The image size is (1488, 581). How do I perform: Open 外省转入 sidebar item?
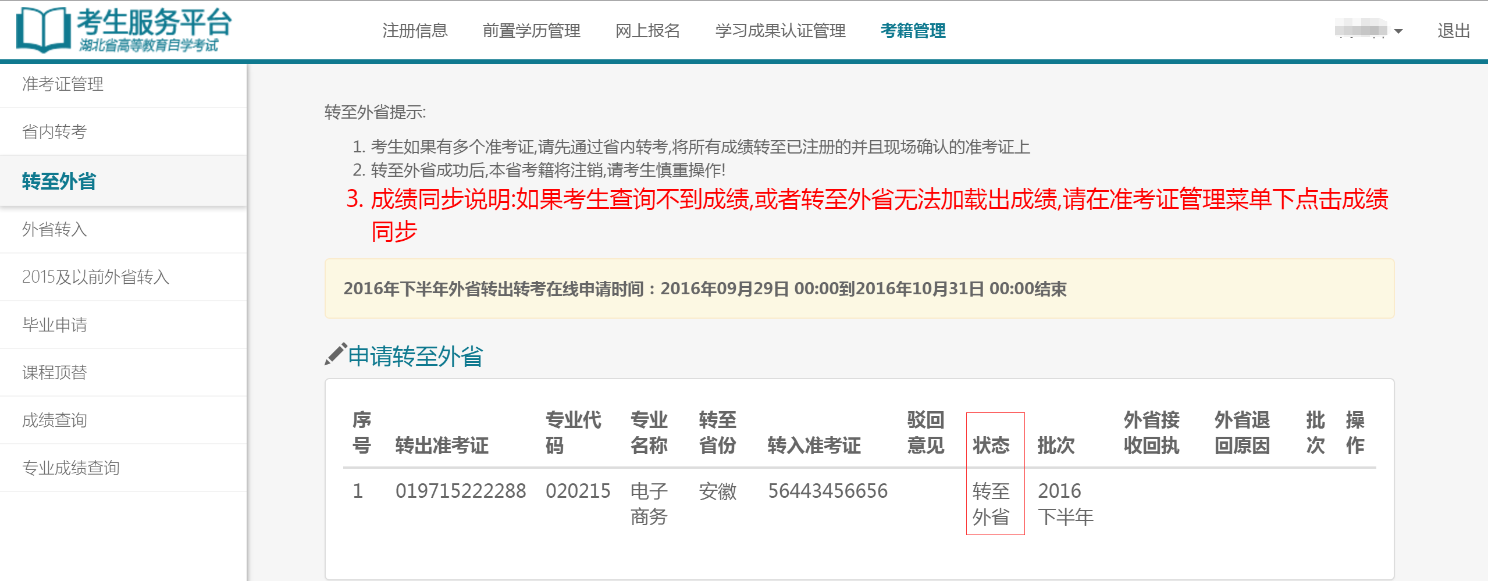55,230
